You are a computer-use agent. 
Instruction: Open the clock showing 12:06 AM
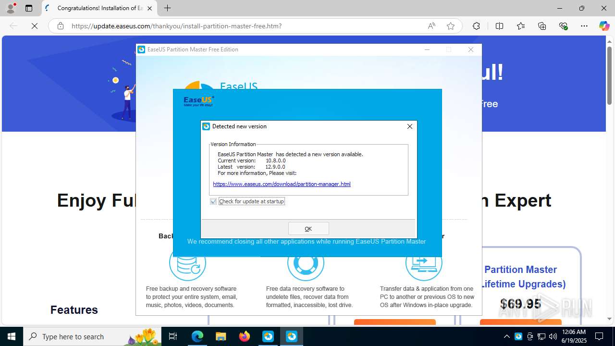click(574, 336)
